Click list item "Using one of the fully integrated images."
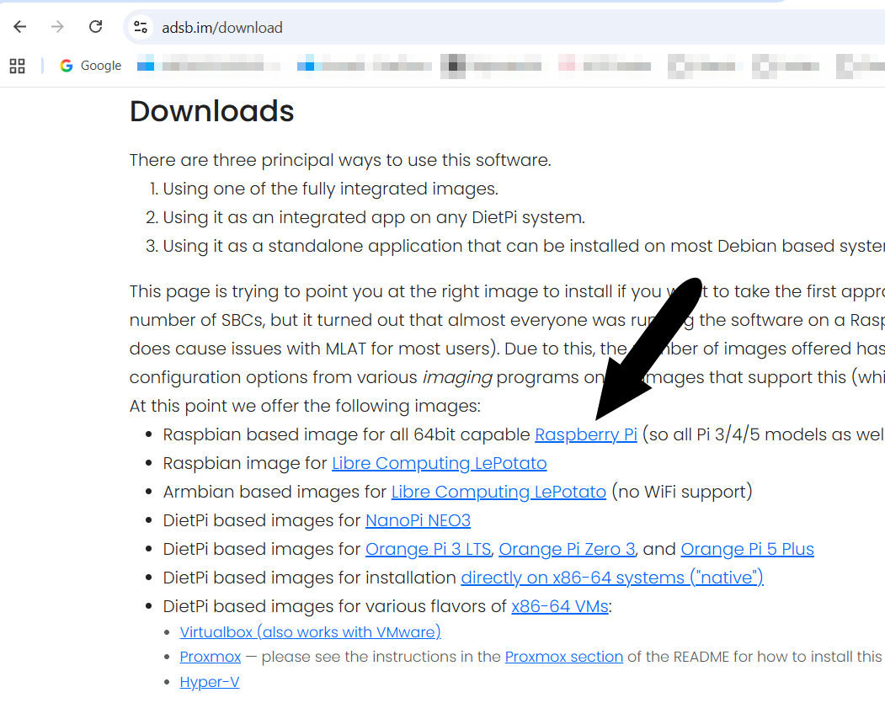 330,189
